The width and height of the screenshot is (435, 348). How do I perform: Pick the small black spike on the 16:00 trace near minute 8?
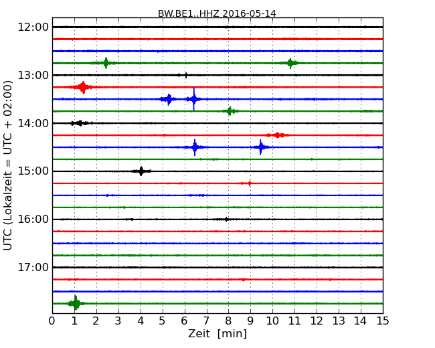pyautogui.click(x=226, y=220)
